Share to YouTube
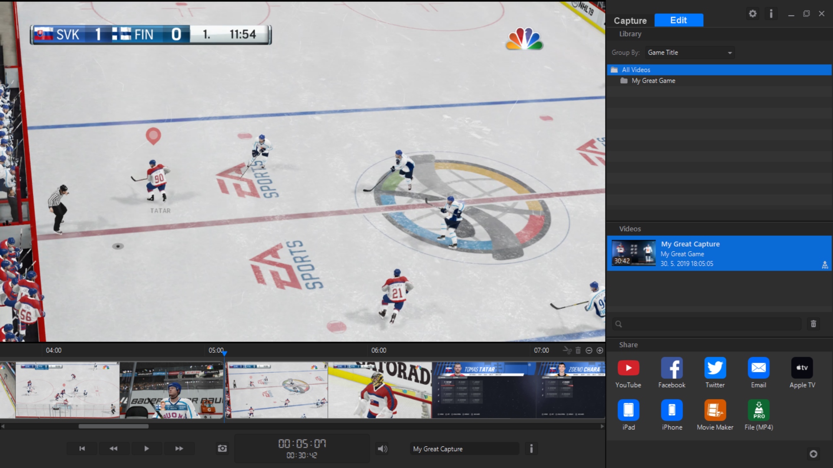The height and width of the screenshot is (468, 833). [628, 373]
